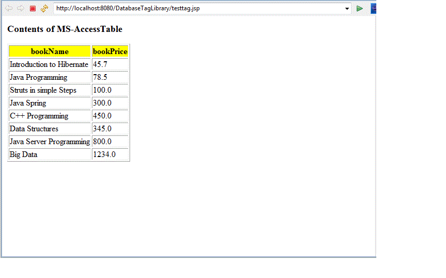
Task: Select the 'bookPrice' column header
Action: click(x=110, y=51)
